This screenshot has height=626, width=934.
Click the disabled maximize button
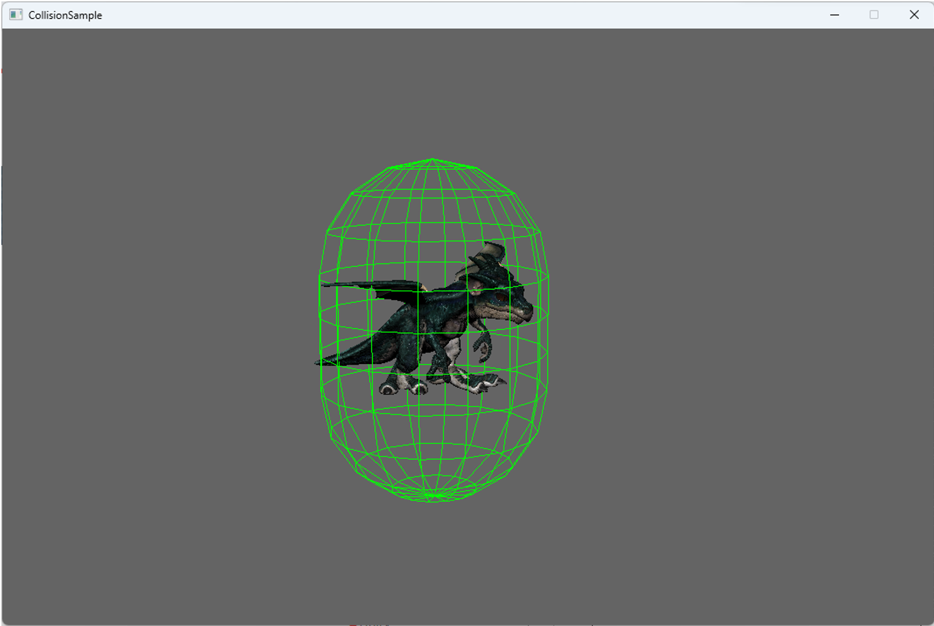pyautogui.click(x=874, y=15)
